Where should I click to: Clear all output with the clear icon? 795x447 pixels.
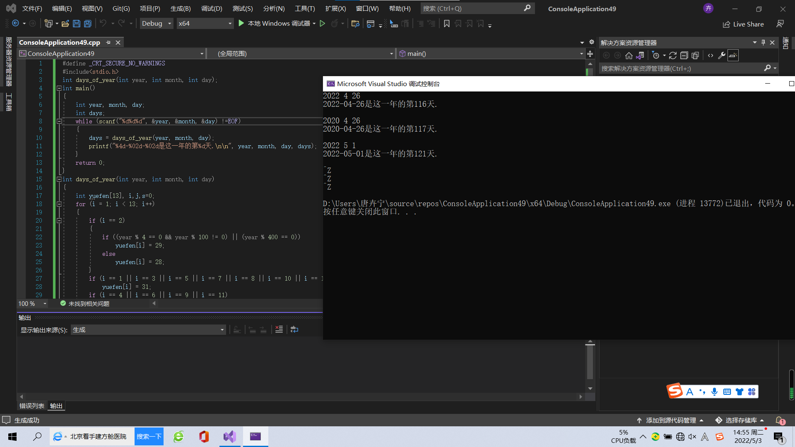coord(279,329)
